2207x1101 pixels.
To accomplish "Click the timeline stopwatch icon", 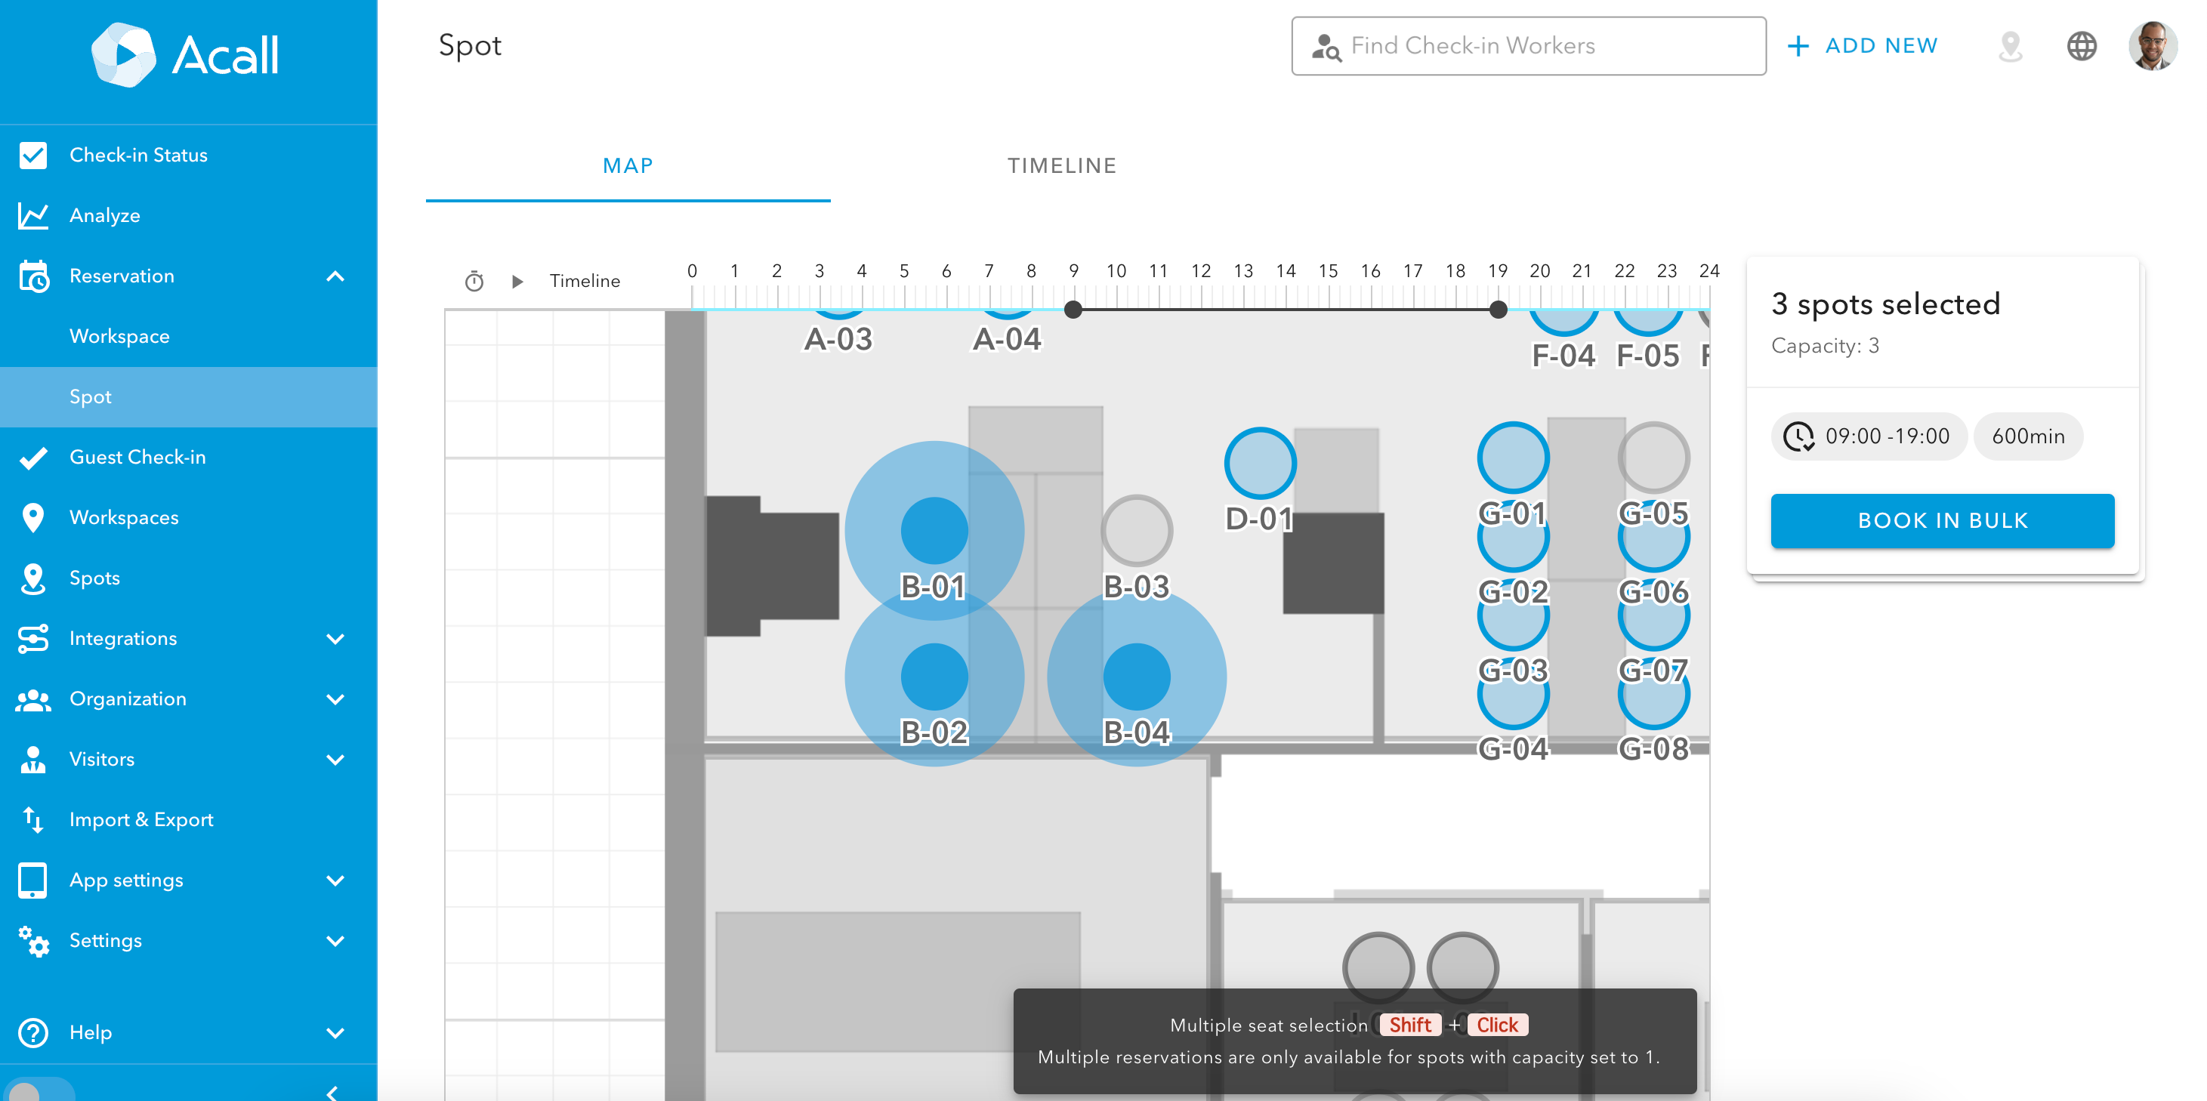I will pos(474,281).
